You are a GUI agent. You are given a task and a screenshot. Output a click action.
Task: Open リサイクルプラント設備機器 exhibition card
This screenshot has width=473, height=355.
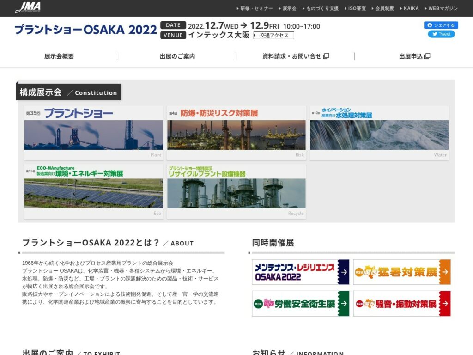pyautogui.click(x=236, y=191)
